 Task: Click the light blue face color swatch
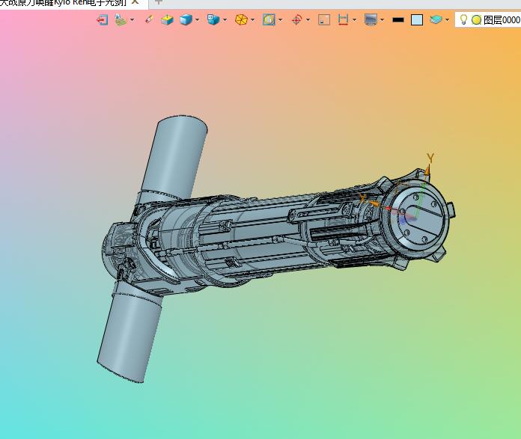click(417, 20)
